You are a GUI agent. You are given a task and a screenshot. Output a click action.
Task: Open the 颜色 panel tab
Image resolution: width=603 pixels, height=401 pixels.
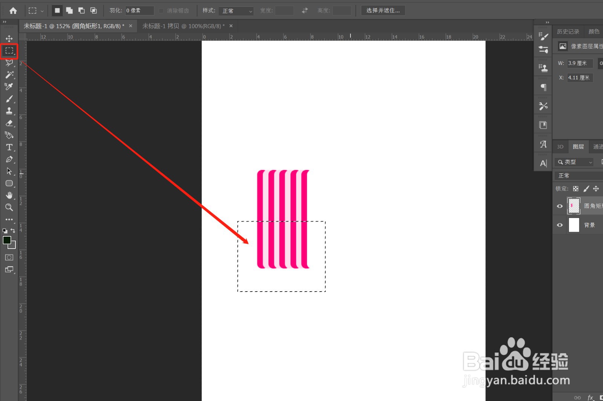[594, 32]
